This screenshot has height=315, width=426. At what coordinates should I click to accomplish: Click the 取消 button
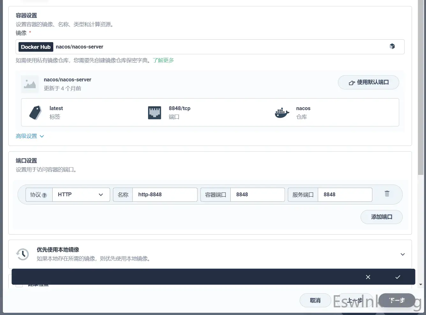315,300
